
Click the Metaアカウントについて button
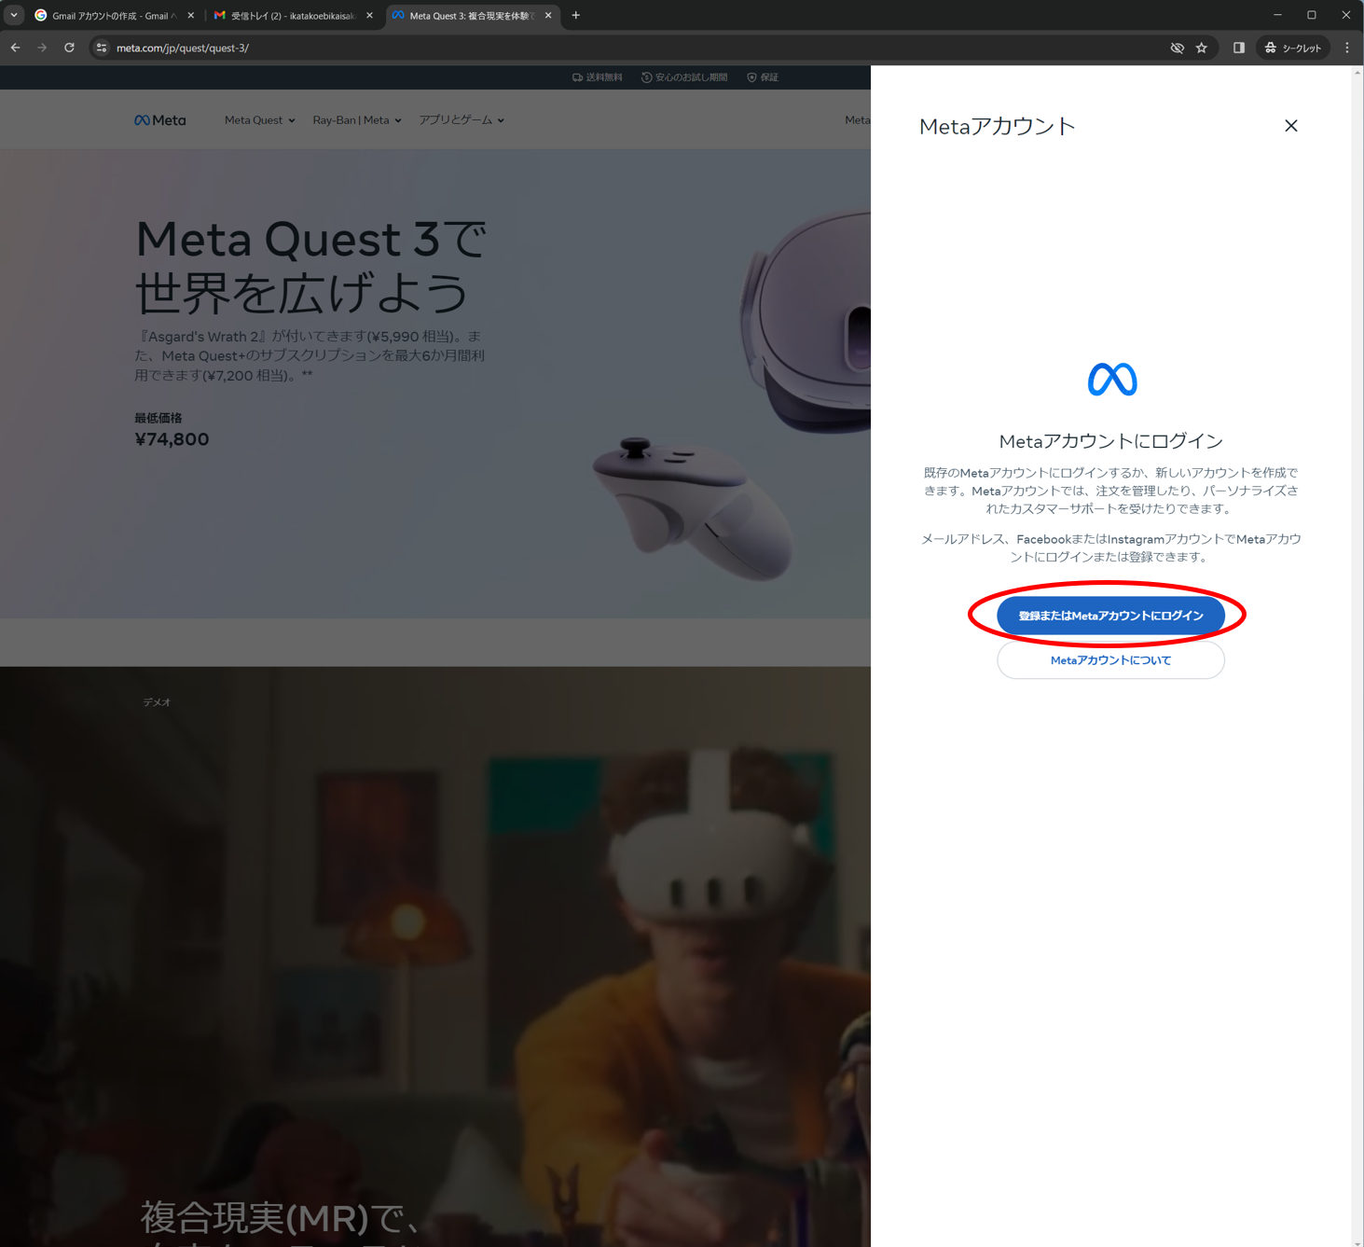coord(1110,660)
